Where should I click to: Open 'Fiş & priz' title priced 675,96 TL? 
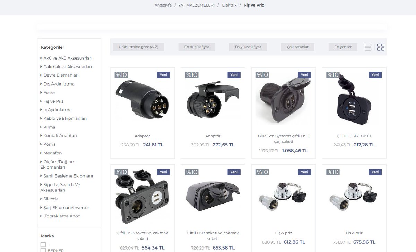coord(354,233)
